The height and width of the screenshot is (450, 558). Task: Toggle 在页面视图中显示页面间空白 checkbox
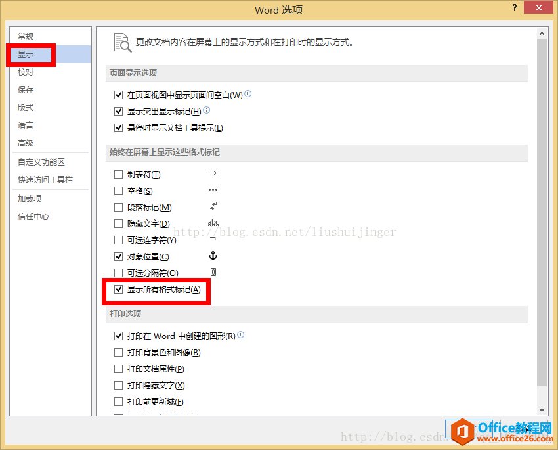coord(119,95)
